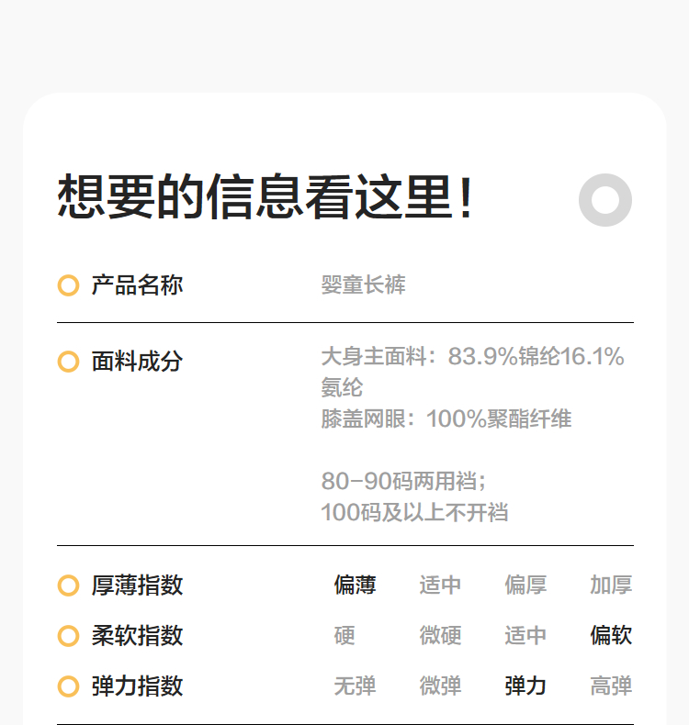Click the 想要的信息看这里 heading

(x=266, y=197)
